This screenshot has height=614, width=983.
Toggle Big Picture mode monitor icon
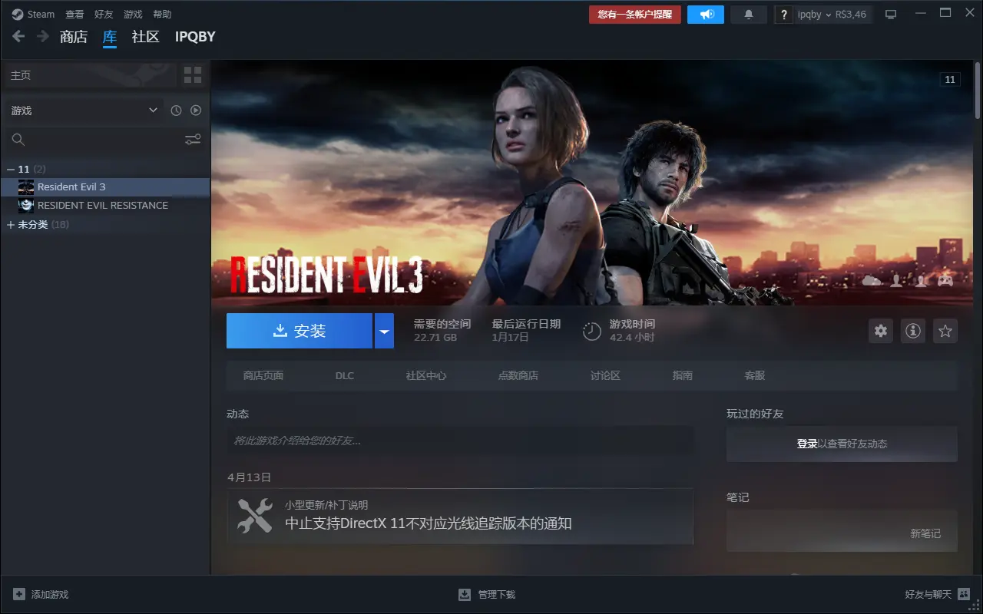[891, 15]
